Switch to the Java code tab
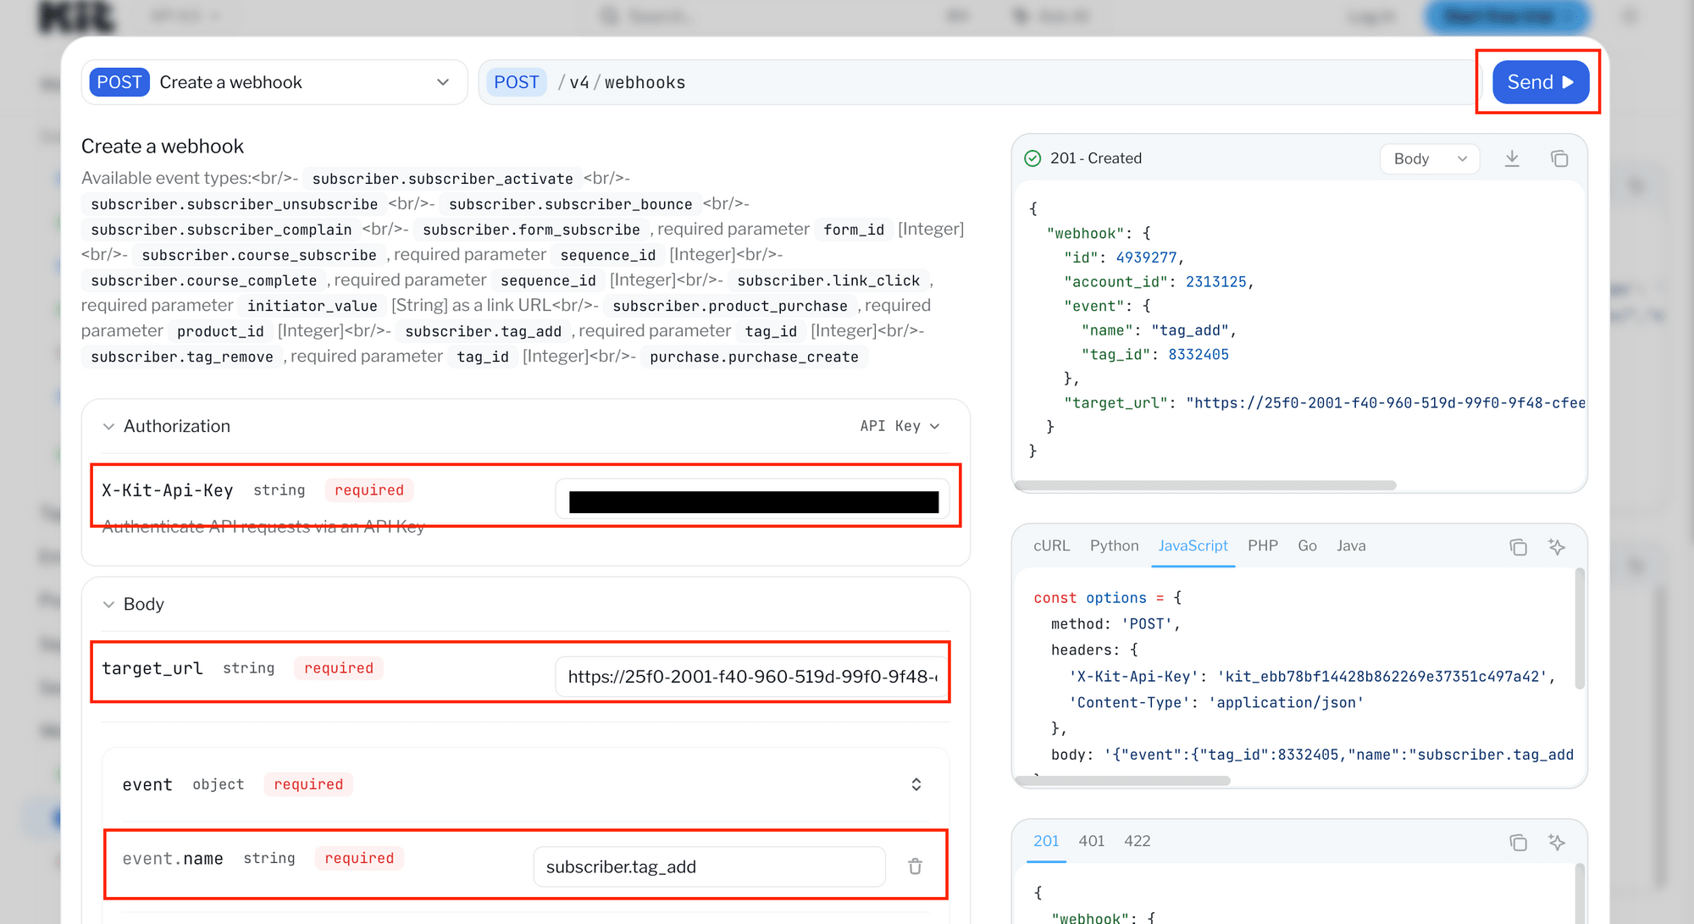This screenshot has height=924, width=1694. 1351,546
